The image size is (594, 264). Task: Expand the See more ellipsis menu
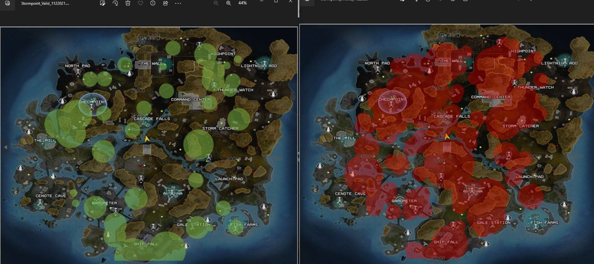(x=178, y=3)
